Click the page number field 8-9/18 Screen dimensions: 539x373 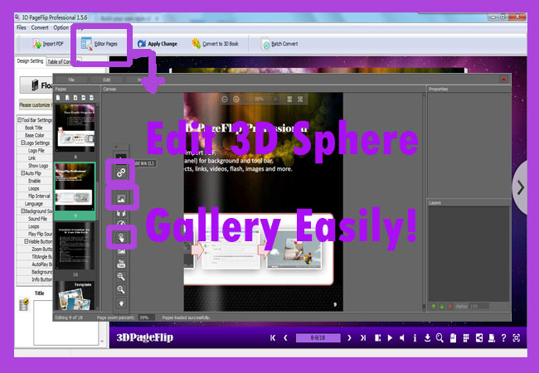pyautogui.click(x=318, y=338)
